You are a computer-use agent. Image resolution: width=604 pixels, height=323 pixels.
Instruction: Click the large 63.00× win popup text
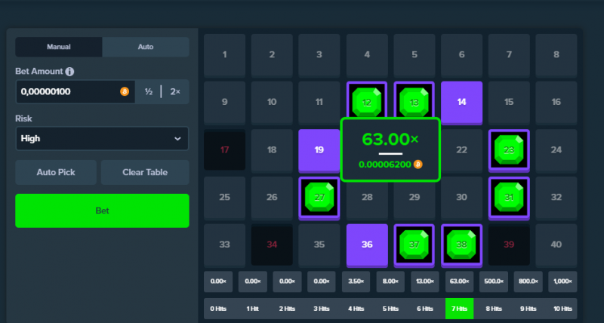390,139
